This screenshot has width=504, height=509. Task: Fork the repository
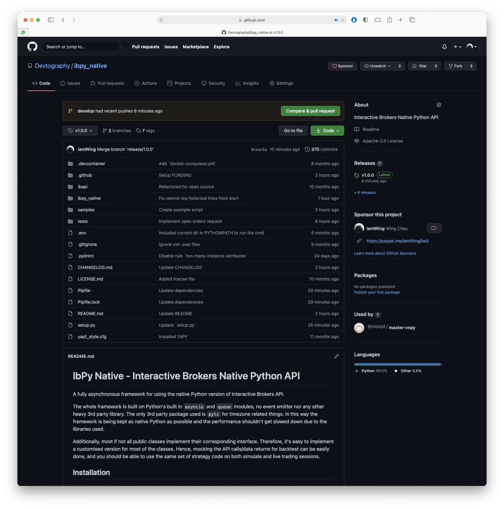455,66
